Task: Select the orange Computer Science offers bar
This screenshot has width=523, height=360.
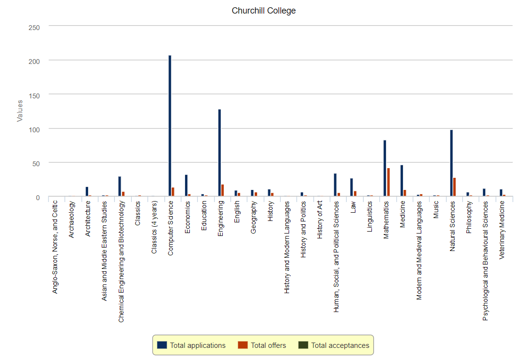Action: coord(173,192)
